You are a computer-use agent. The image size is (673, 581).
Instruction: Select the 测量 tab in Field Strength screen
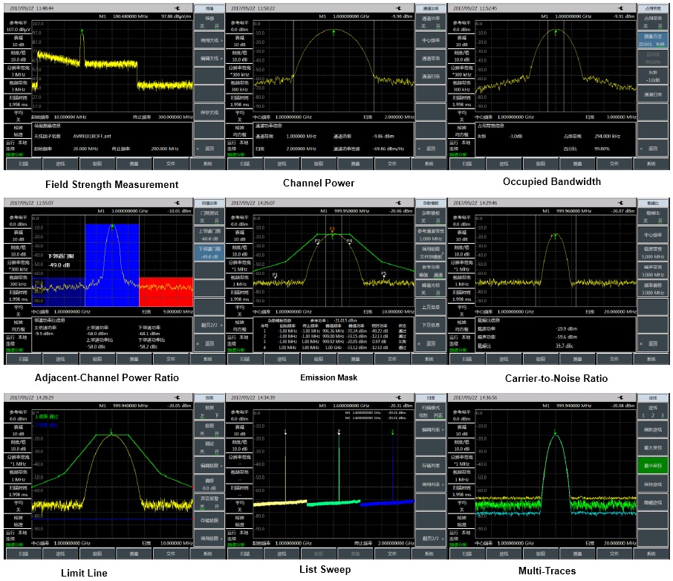(x=134, y=163)
